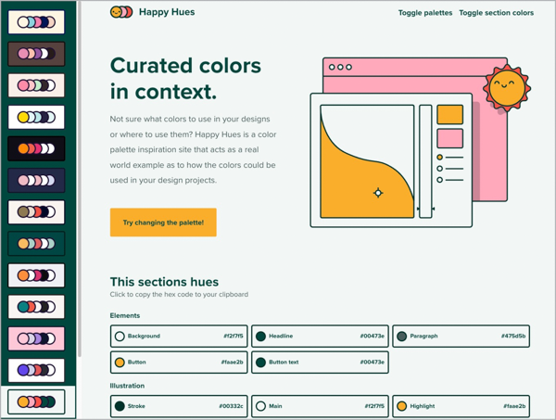Viewport: 556px width, 420px height.
Task: Copy the Paragraph color #475d5b
Action: pos(461,336)
